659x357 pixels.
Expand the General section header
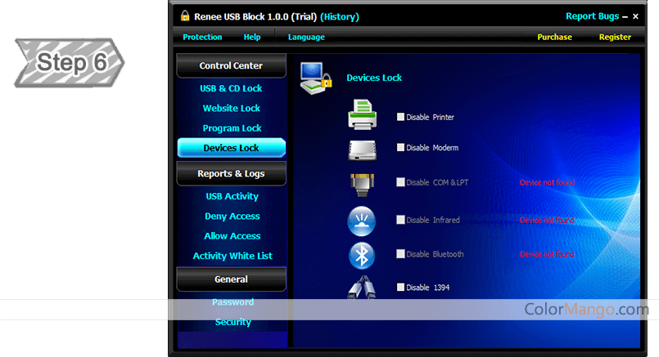click(x=231, y=279)
